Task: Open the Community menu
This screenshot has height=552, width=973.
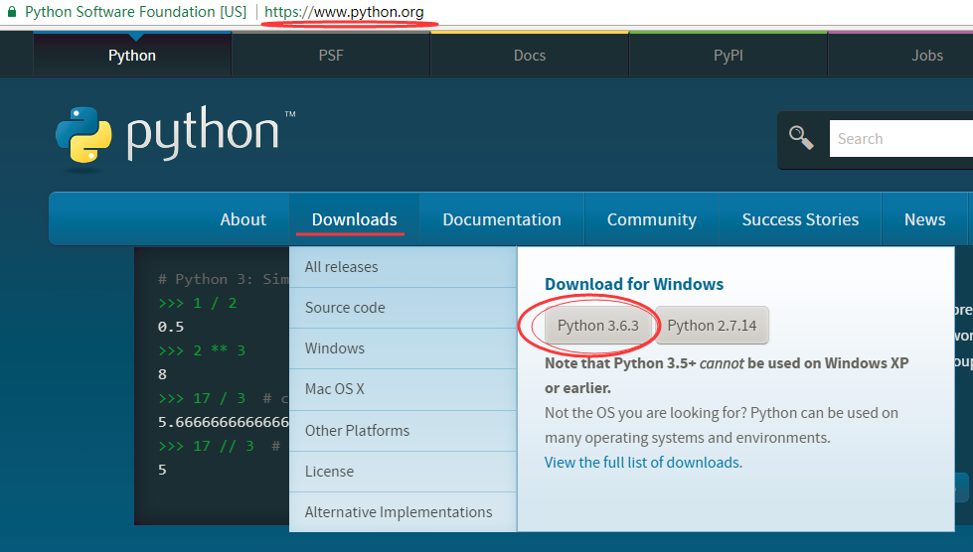Action: (x=652, y=219)
